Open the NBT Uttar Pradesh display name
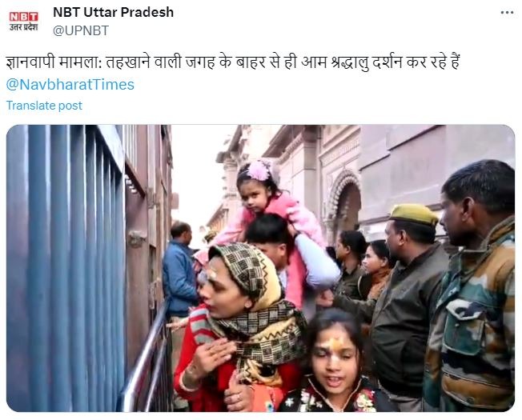The image size is (522, 420). coord(113,12)
